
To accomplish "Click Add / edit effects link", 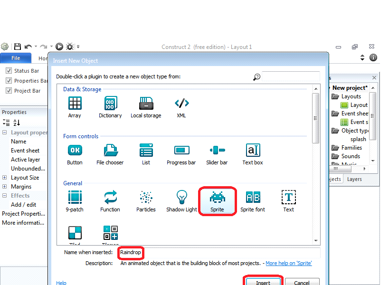I will point(24,205).
